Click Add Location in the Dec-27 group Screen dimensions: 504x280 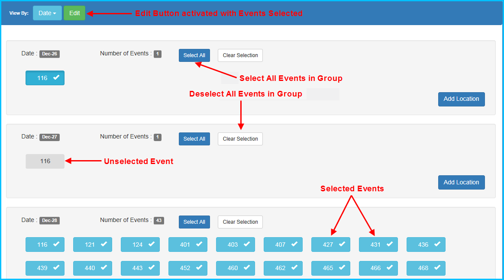click(x=461, y=182)
